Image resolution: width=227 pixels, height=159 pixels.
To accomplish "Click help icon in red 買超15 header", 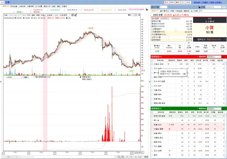I will 198,56.
